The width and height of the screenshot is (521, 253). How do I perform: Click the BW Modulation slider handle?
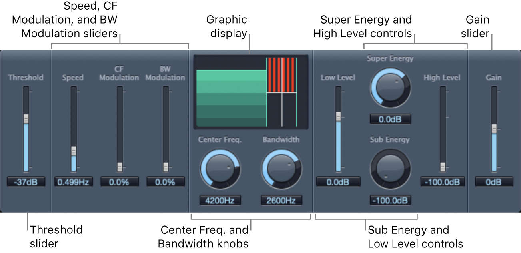pyautogui.click(x=166, y=167)
